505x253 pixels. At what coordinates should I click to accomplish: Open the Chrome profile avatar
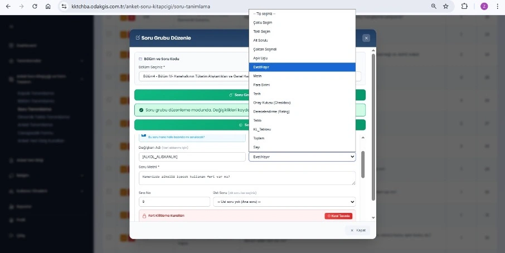click(x=484, y=6)
